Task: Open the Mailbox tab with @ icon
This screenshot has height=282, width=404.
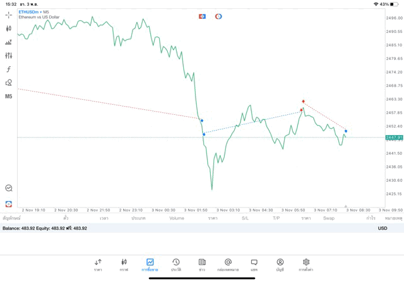Action: [228, 264]
